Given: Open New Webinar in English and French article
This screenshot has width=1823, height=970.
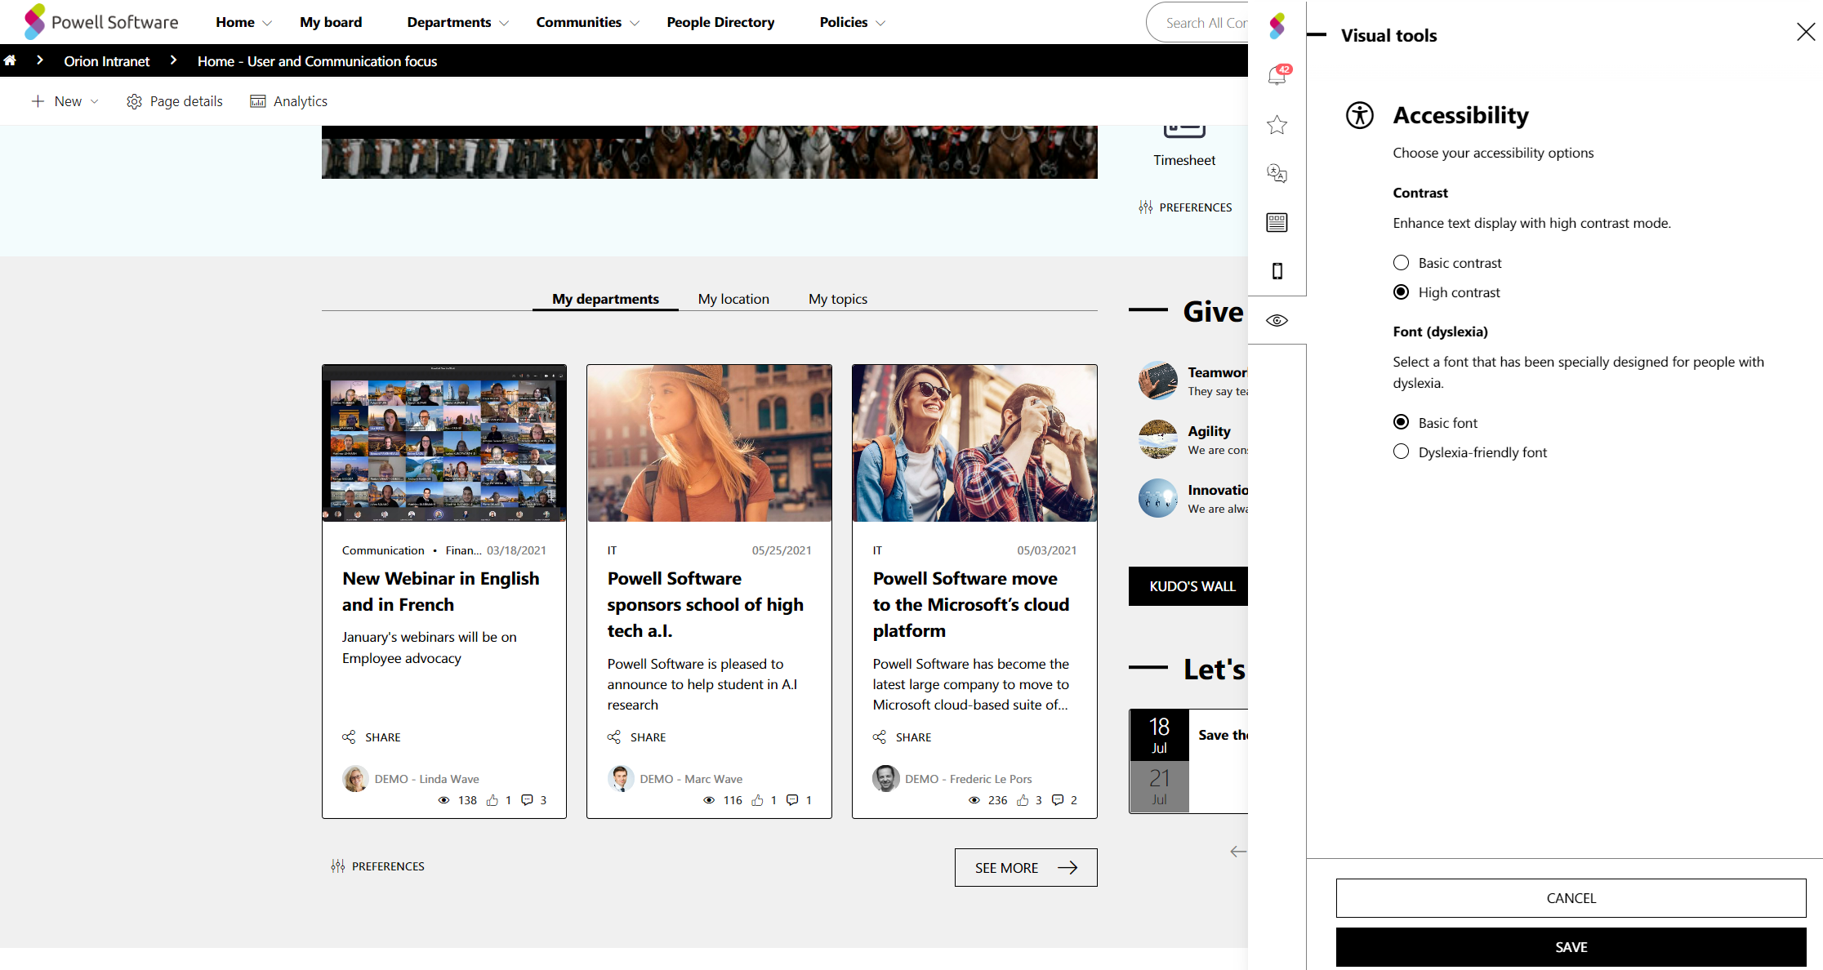Looking at the screenshot, I should click(441, 591).
